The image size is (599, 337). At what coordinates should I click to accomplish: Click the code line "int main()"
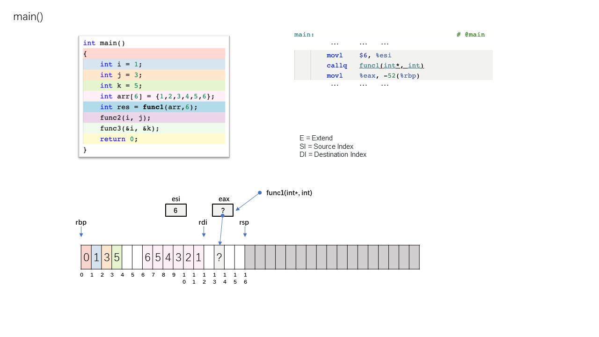104,43
